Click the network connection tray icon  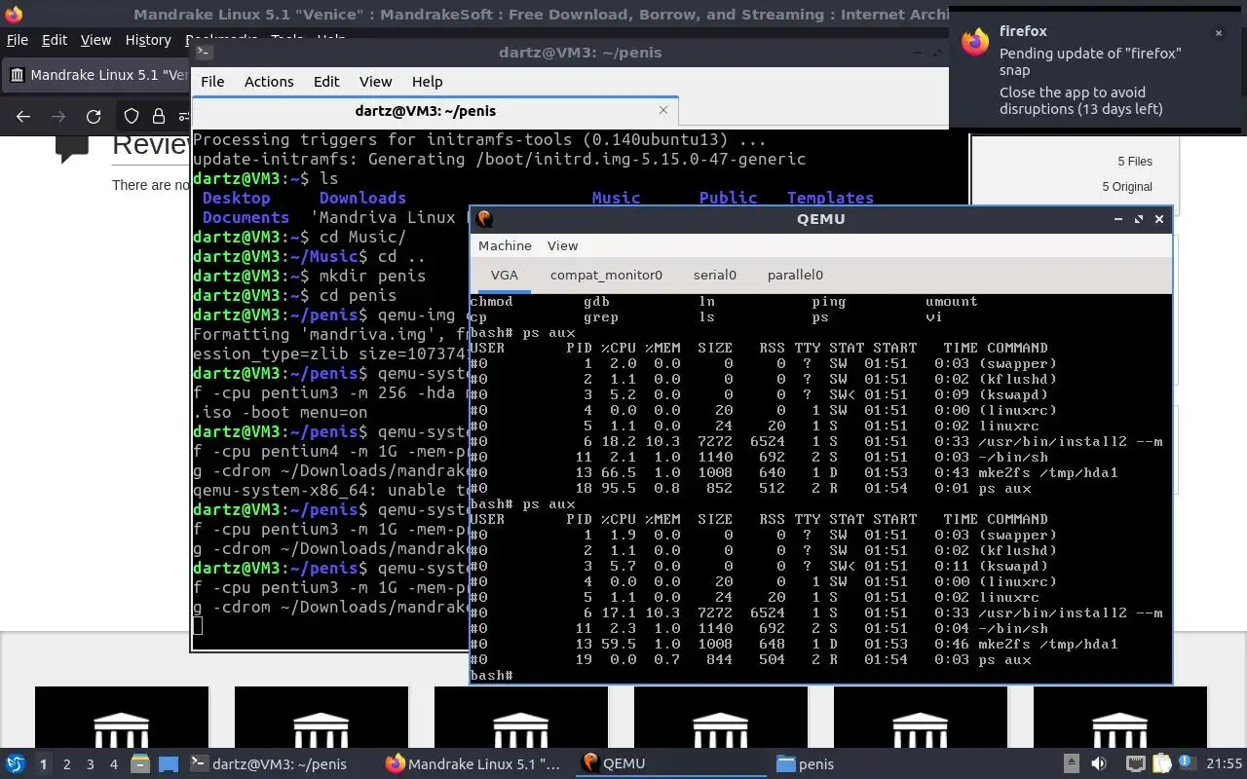click(1136, 764)
